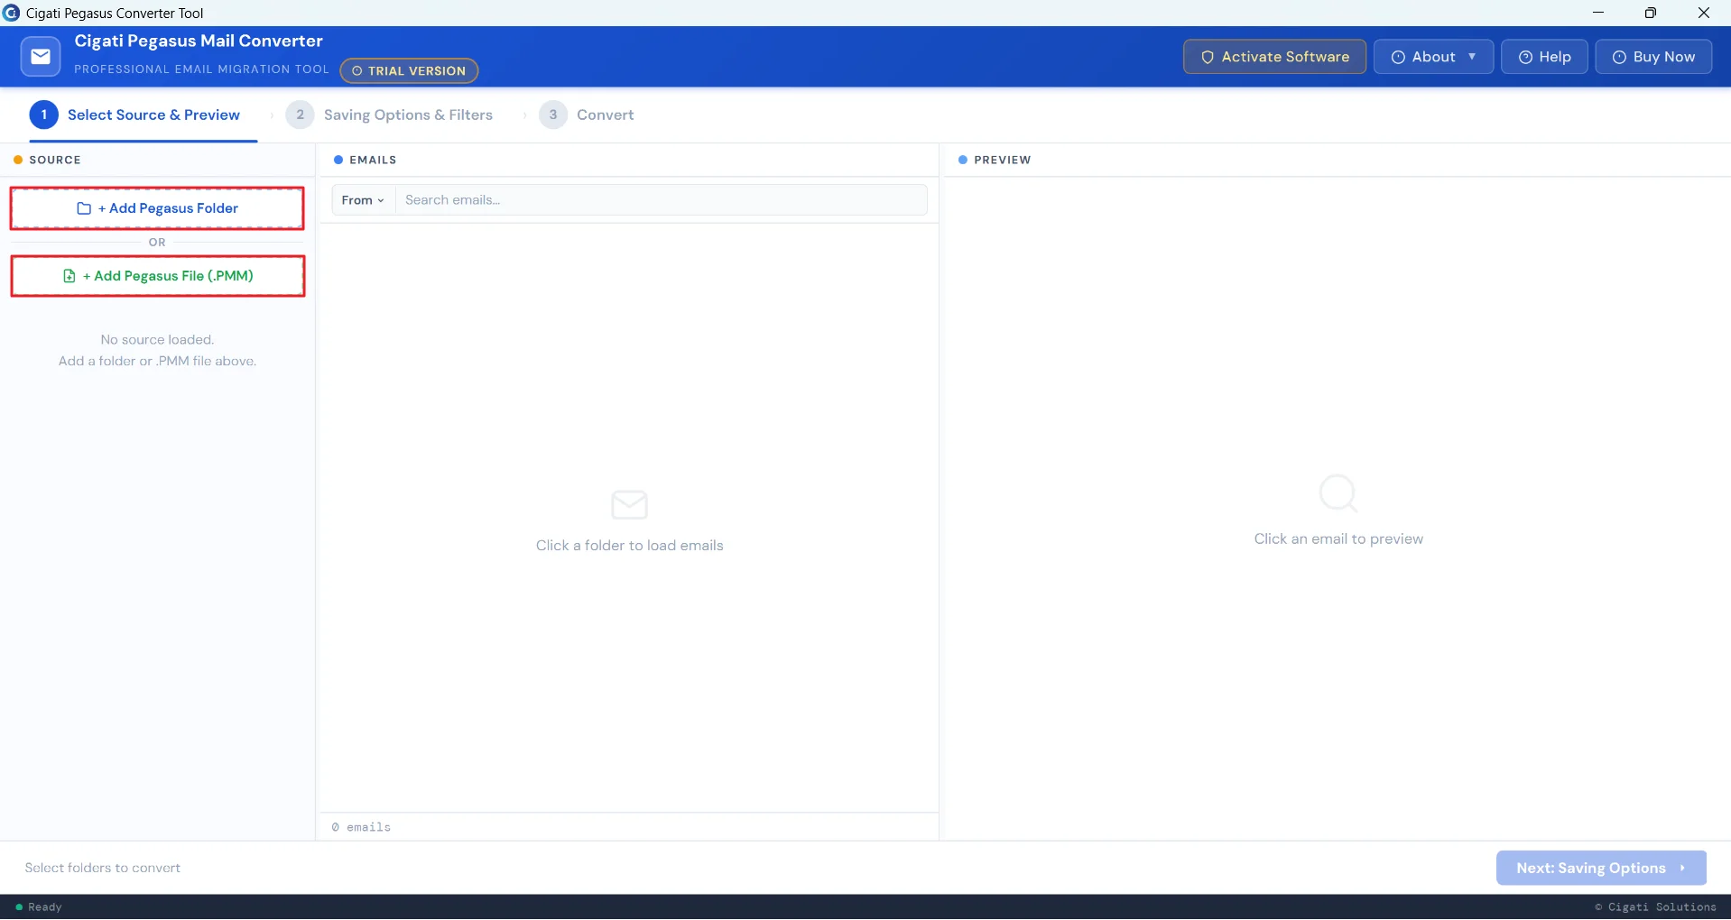This screenshot has width=1731, height=920.
Task: Click the magnifier placeholder icon in Preview panel
Action: [x=1338, y=493]
